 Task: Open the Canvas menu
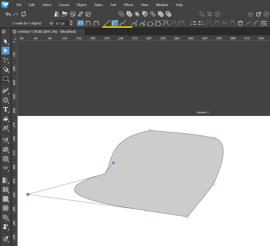pyautogui.click(x=64, y=5)
